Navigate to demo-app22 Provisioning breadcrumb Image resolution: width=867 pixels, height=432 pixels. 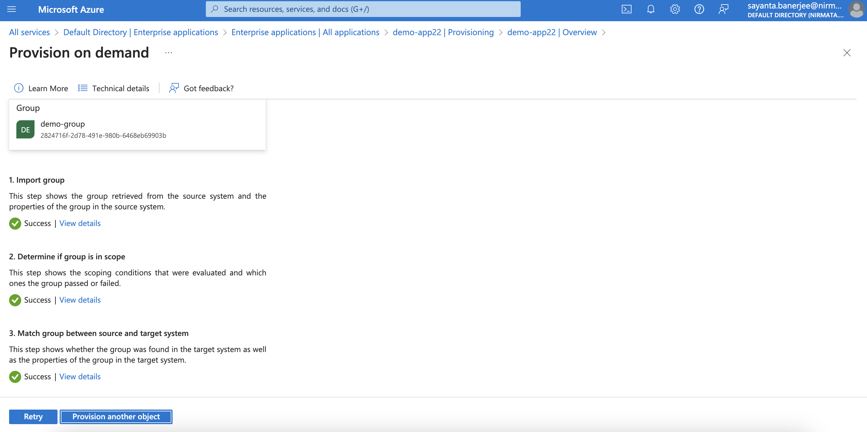point(443,32)
